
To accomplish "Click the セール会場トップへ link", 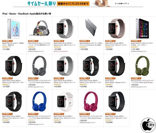I will 122,4.
